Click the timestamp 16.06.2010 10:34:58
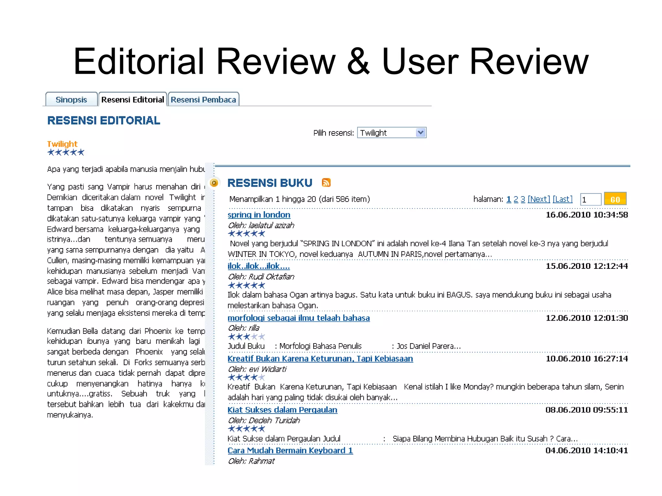 [x=587, y=215]
